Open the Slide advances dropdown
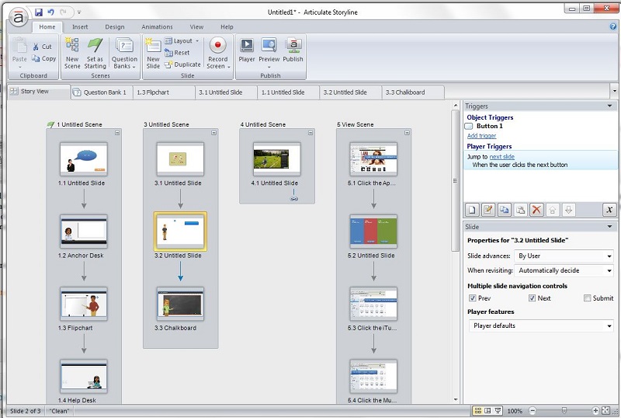 pyautogui.click(x=564, y=256)
